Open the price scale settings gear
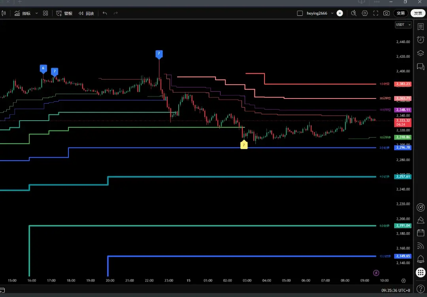Viewport: 427px width, 297px height. 404,281
